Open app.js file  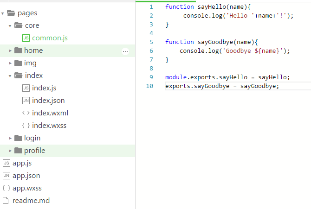click(22, 163)
